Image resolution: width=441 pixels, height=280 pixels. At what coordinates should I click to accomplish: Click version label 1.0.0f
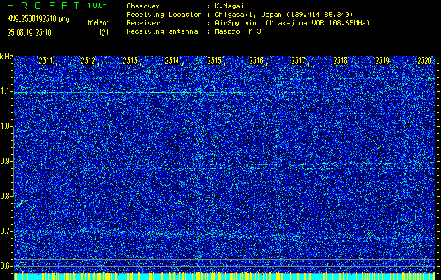coord(97,6)
